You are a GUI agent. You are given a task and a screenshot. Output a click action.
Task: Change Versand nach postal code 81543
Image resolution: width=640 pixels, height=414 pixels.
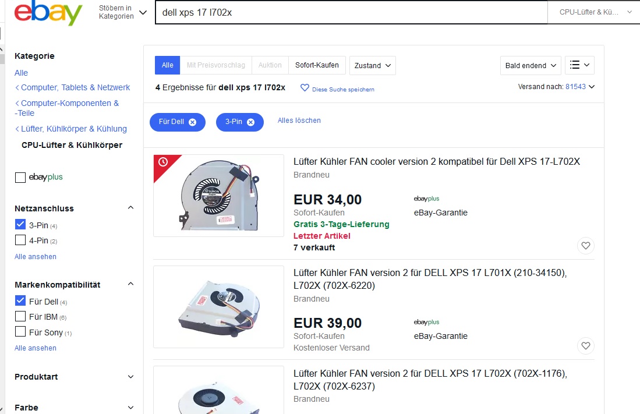(x=579, y=87)
